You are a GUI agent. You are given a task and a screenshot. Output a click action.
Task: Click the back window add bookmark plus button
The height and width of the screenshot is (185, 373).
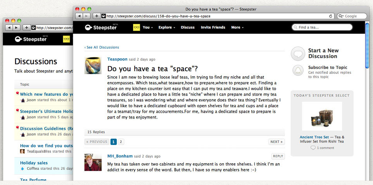(26, 28)
